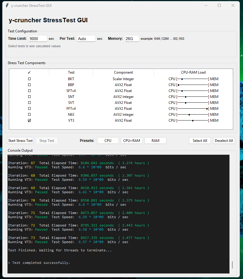Enable the BKT test checkbox
This screenshot has width=243, height=279.
[x=29, y=79]
